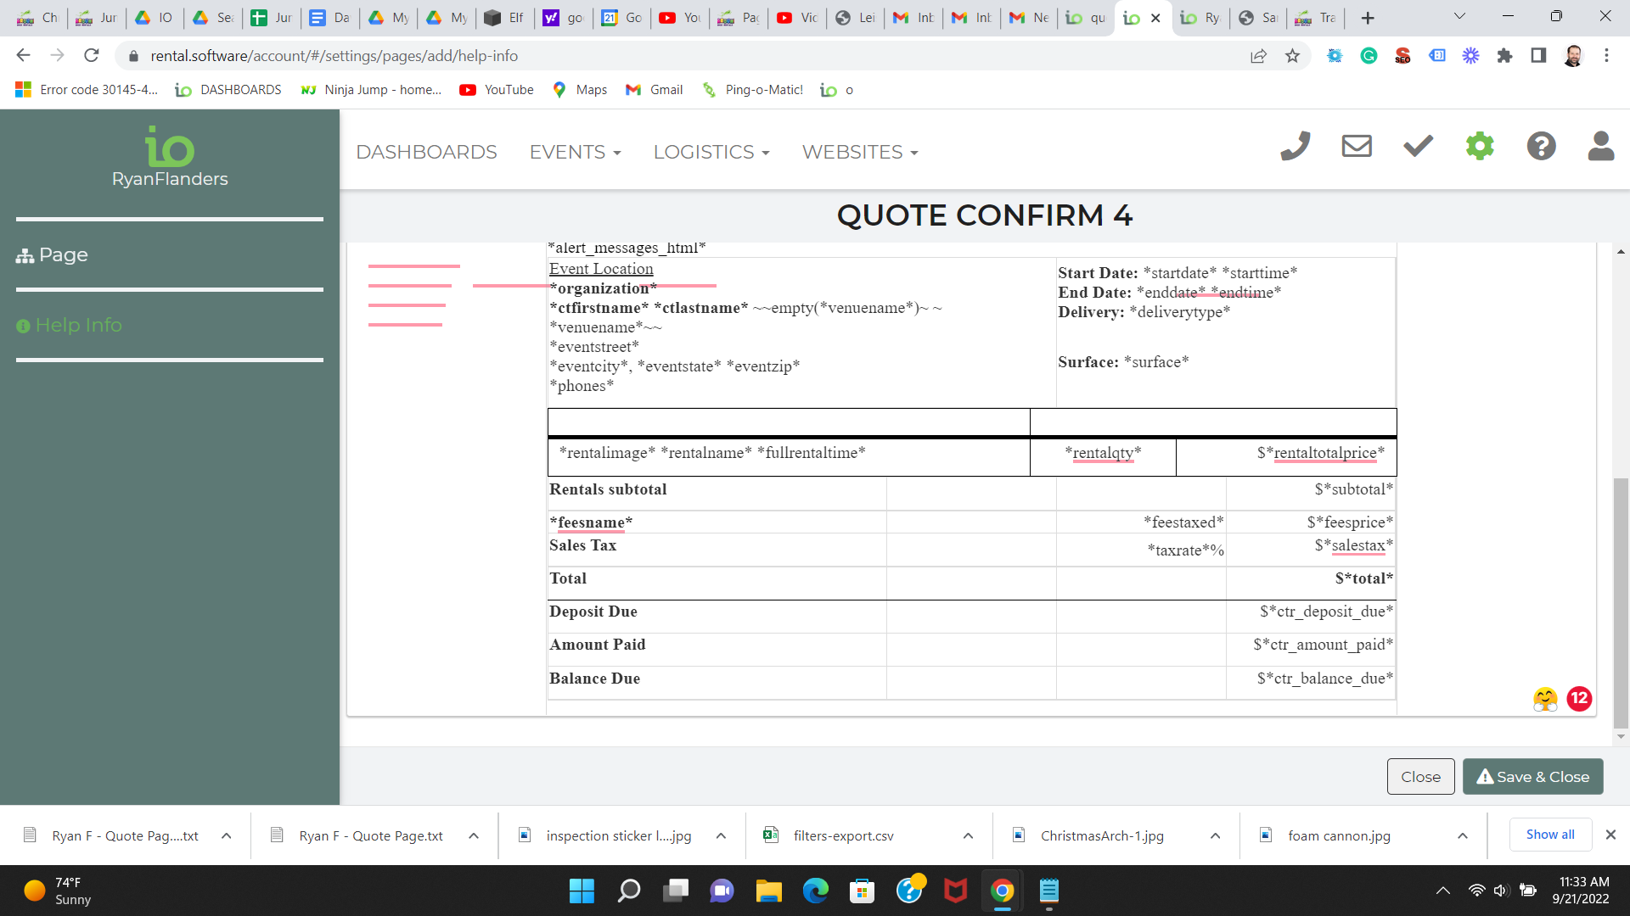Click the Close button

coord(1420,777)
